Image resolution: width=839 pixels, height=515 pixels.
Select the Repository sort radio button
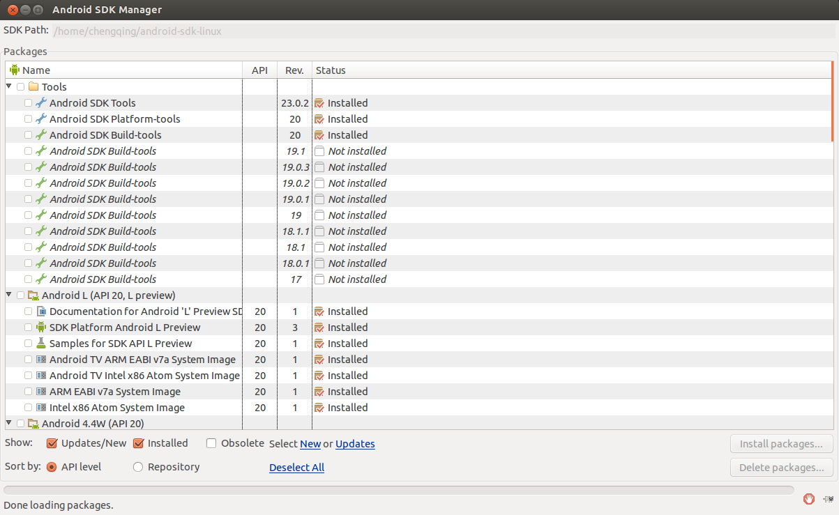tap(138, 467)
